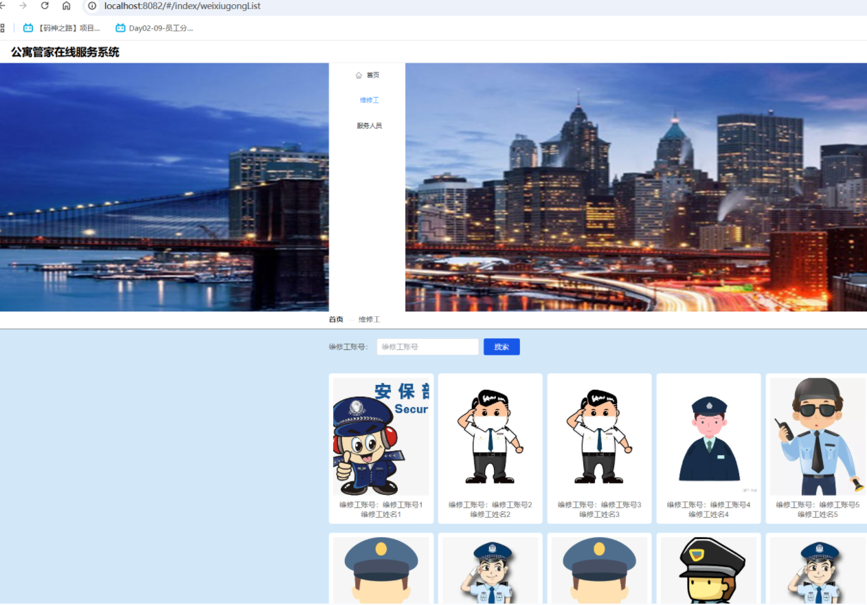Screen dimensions: 867x605
Task: Click the browser reload icon
Action: pos(45,5)
